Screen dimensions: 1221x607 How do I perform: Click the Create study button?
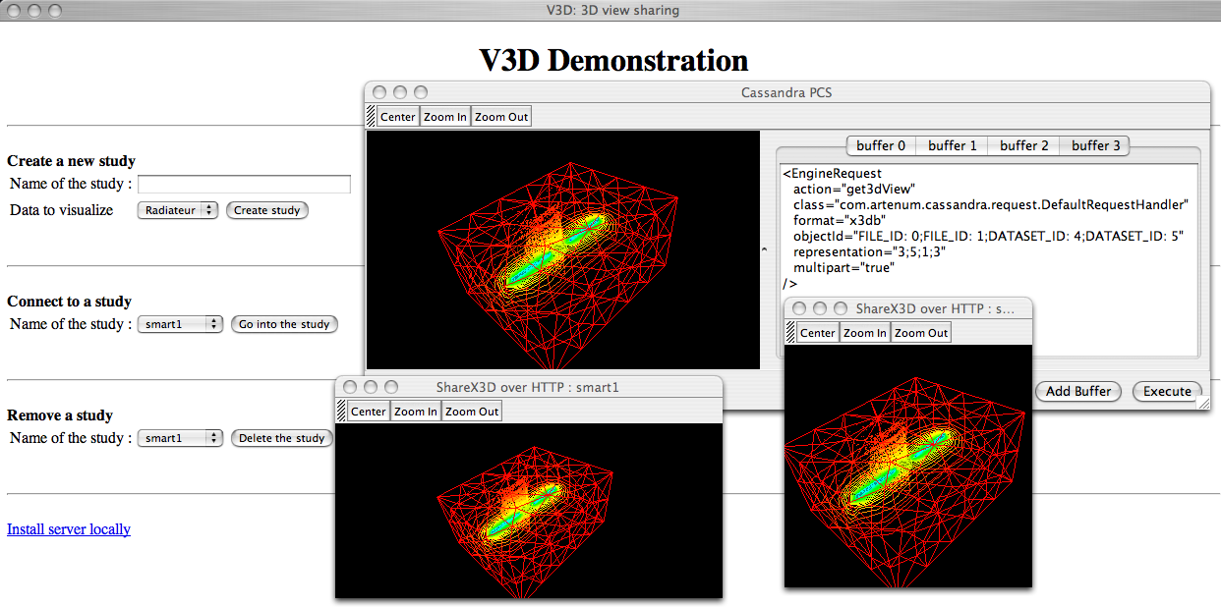click(266, 210)
